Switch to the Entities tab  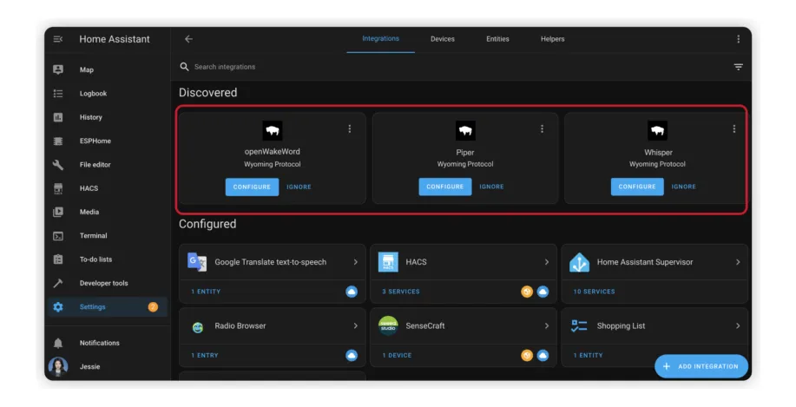click(497, 39)
